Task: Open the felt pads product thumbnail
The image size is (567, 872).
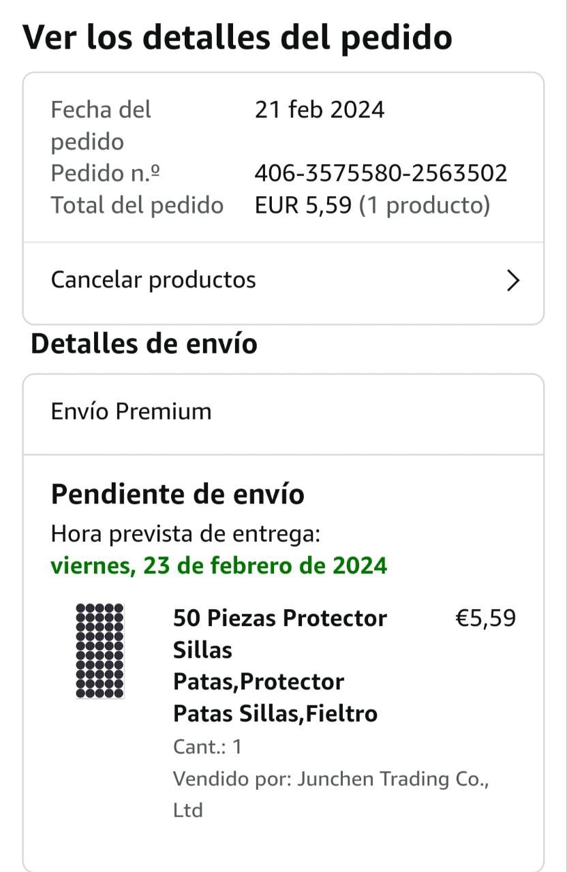Action: (99, 651)
